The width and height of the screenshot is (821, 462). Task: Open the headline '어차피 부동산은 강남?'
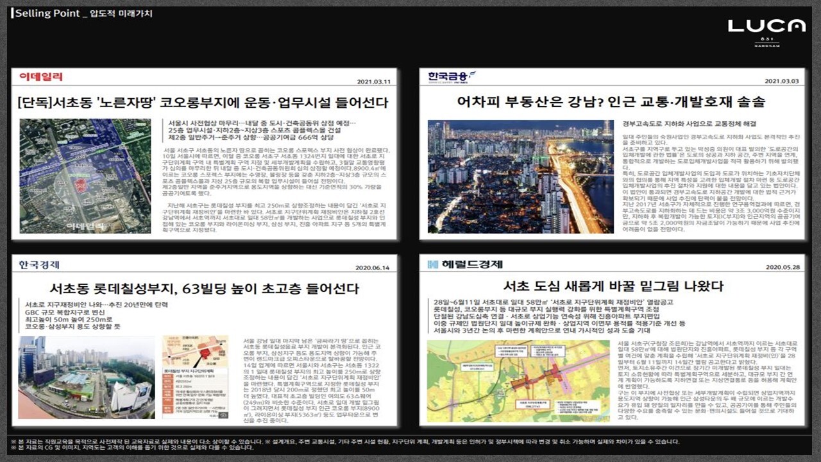coord(611,101)
